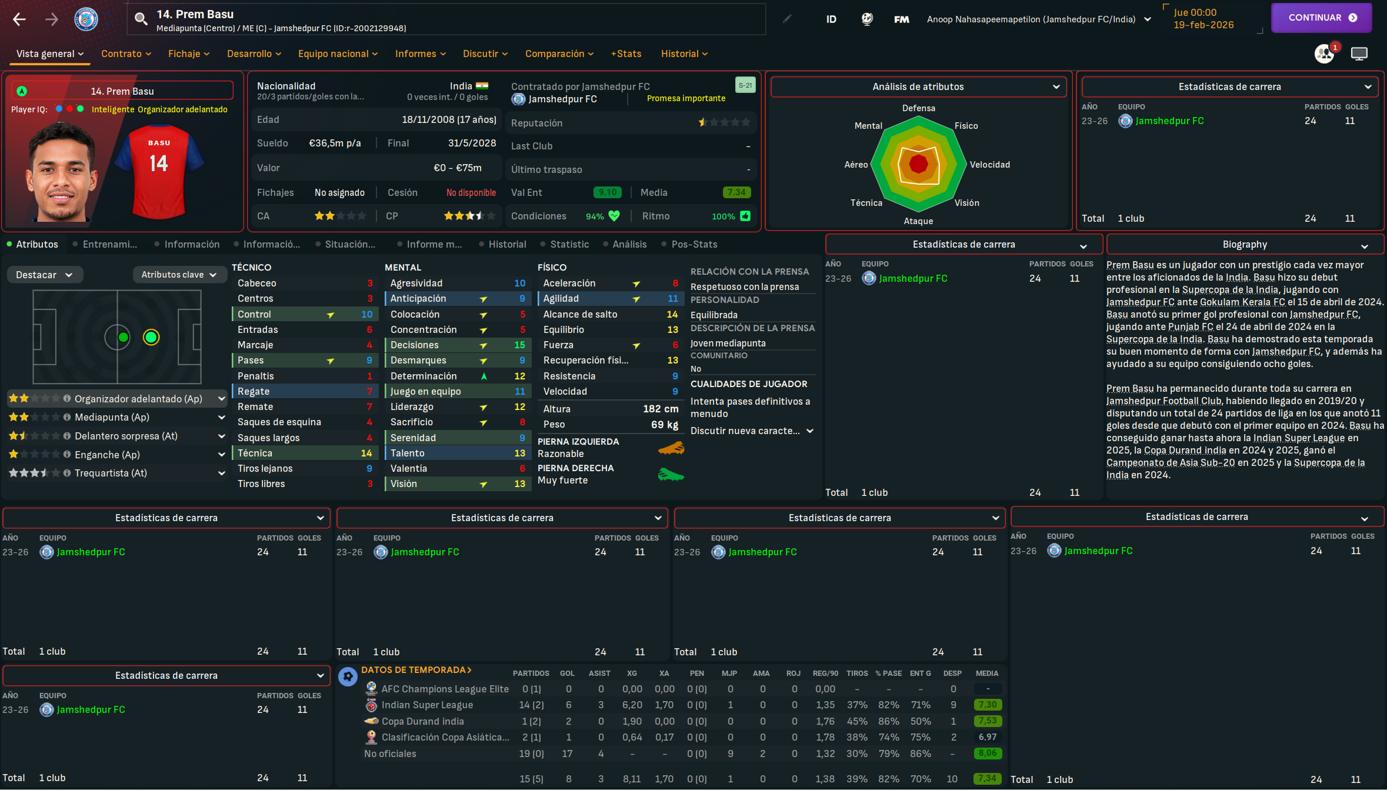Click the Val Ent 9.10 rating badge
The width and height of the screenshot is (1387, 790).
(608, 192)
